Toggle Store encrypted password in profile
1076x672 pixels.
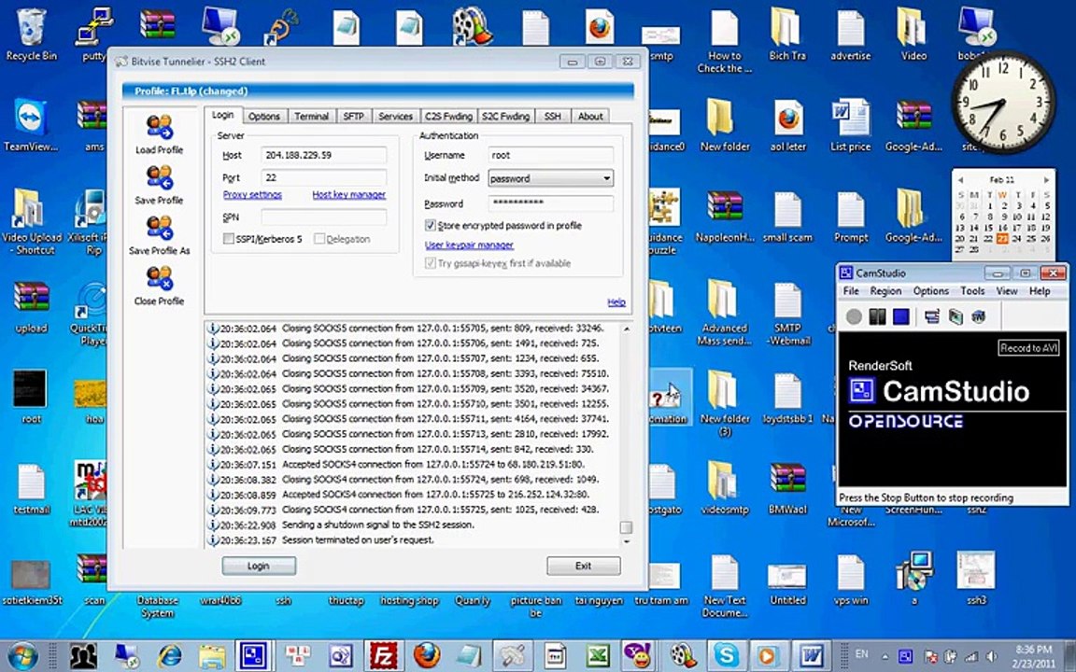pos(431,225)
